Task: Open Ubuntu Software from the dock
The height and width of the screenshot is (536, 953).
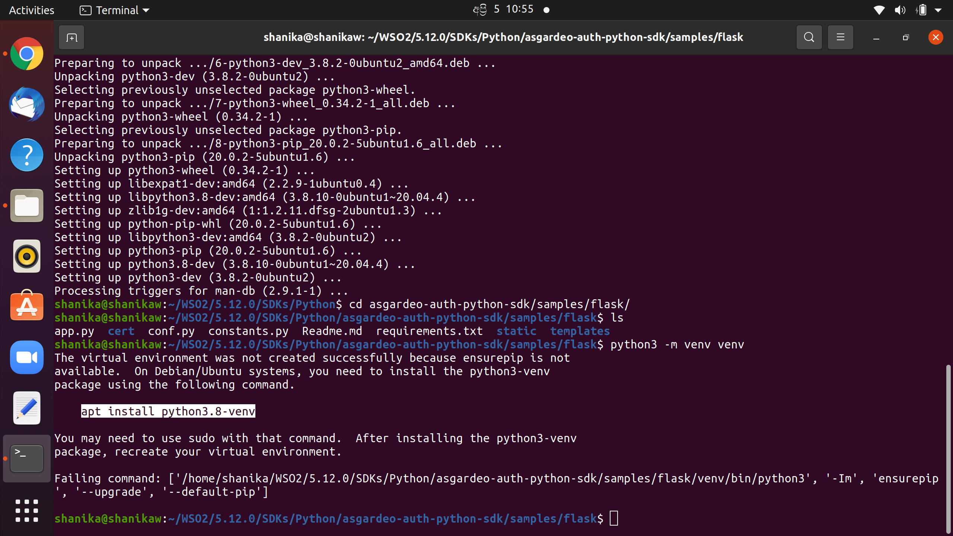Action: 27,306
